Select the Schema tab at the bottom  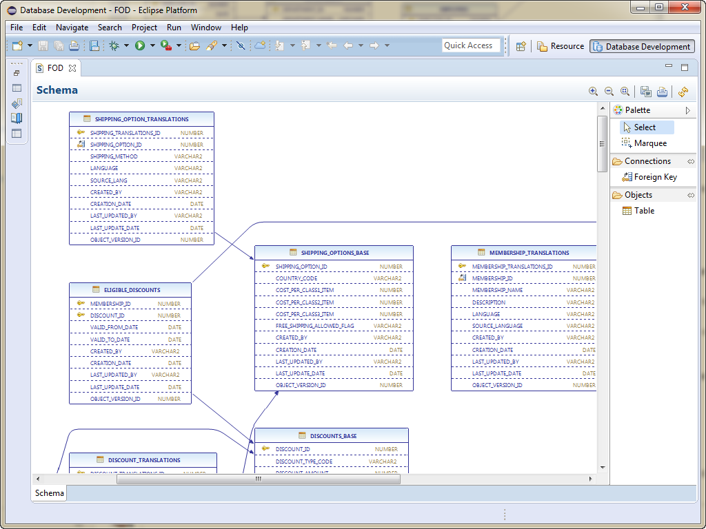tap(50, 493)
